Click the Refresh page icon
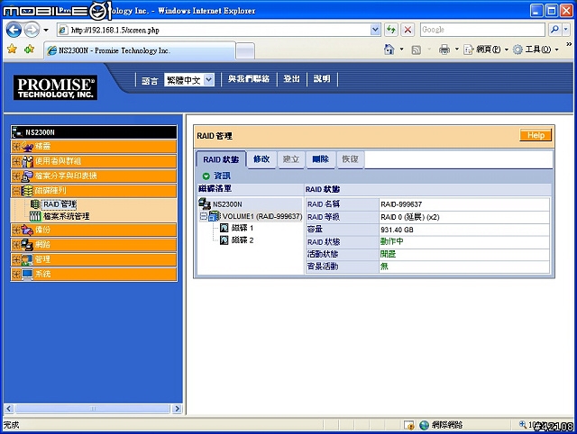The height and width of the screenshot is (434, 577). pyautogui.click(x=390, y=30)
